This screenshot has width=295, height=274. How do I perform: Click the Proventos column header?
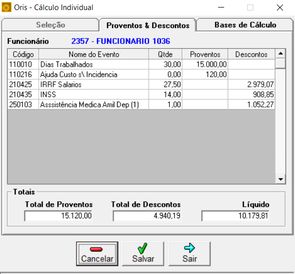point(205,54)
